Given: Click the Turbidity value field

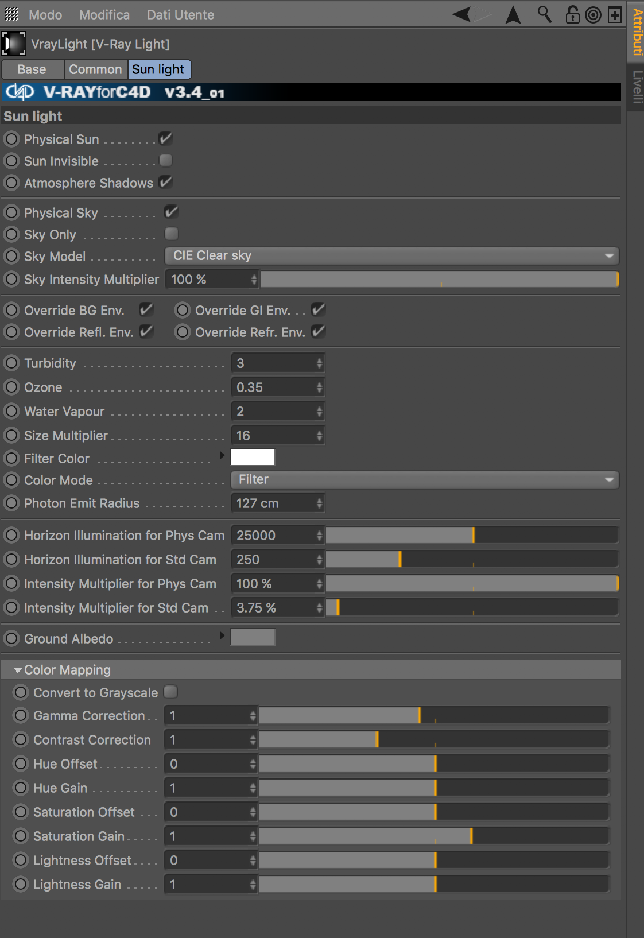Looking at the screenshot, I should [273, 363].
